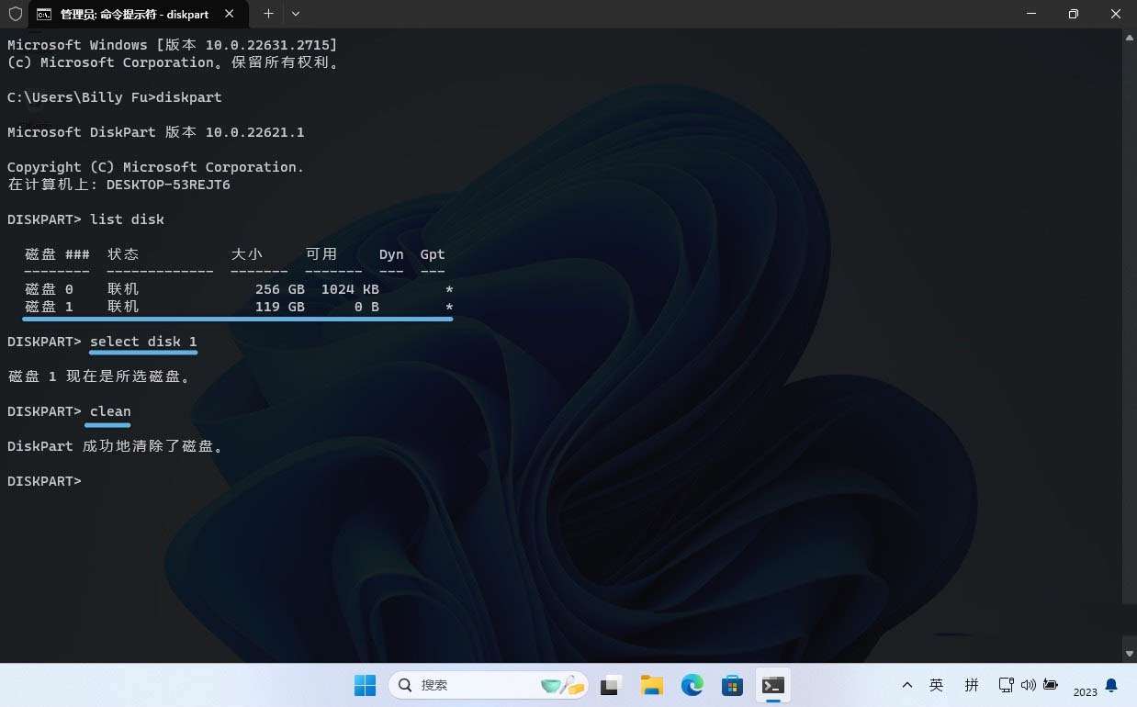The width and height of the screenshot is (1137, 707).
Task: Click the Terminal icon in taskbar
Action: click(773, 685)
